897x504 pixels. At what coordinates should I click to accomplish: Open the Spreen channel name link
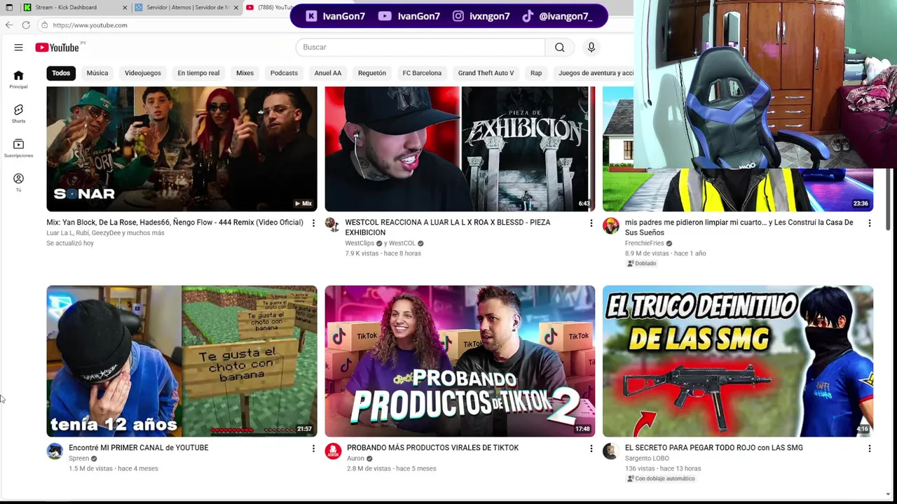pos(78,458)
